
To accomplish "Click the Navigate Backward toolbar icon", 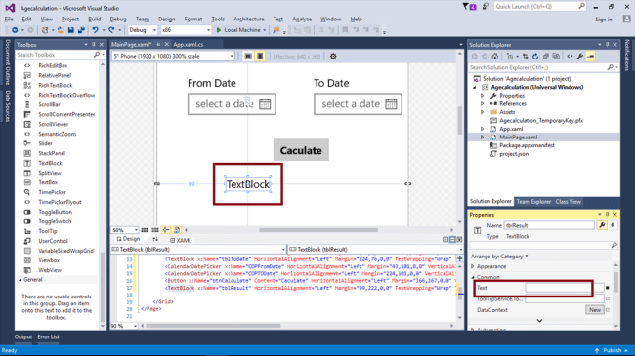I will click(15, 30).
